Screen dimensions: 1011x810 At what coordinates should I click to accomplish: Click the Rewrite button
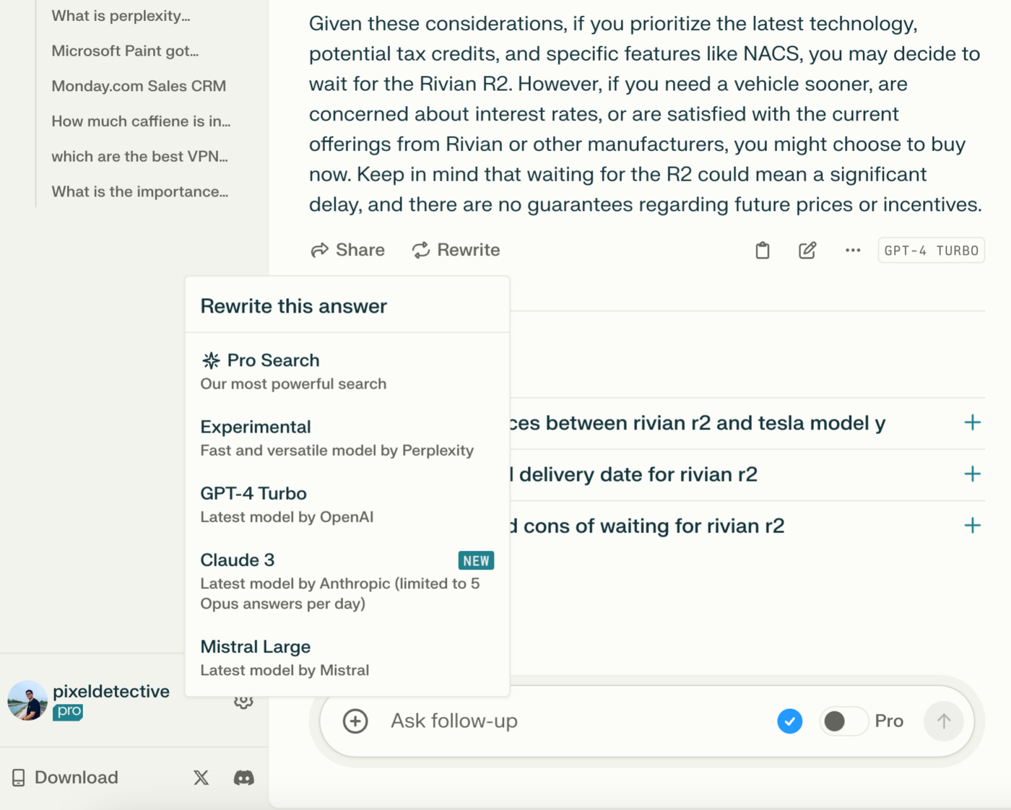click(456, 250)
